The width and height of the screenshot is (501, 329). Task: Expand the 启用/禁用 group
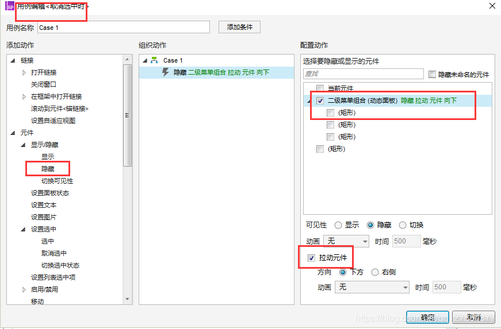pyautogui.click(x=24, y=289)
